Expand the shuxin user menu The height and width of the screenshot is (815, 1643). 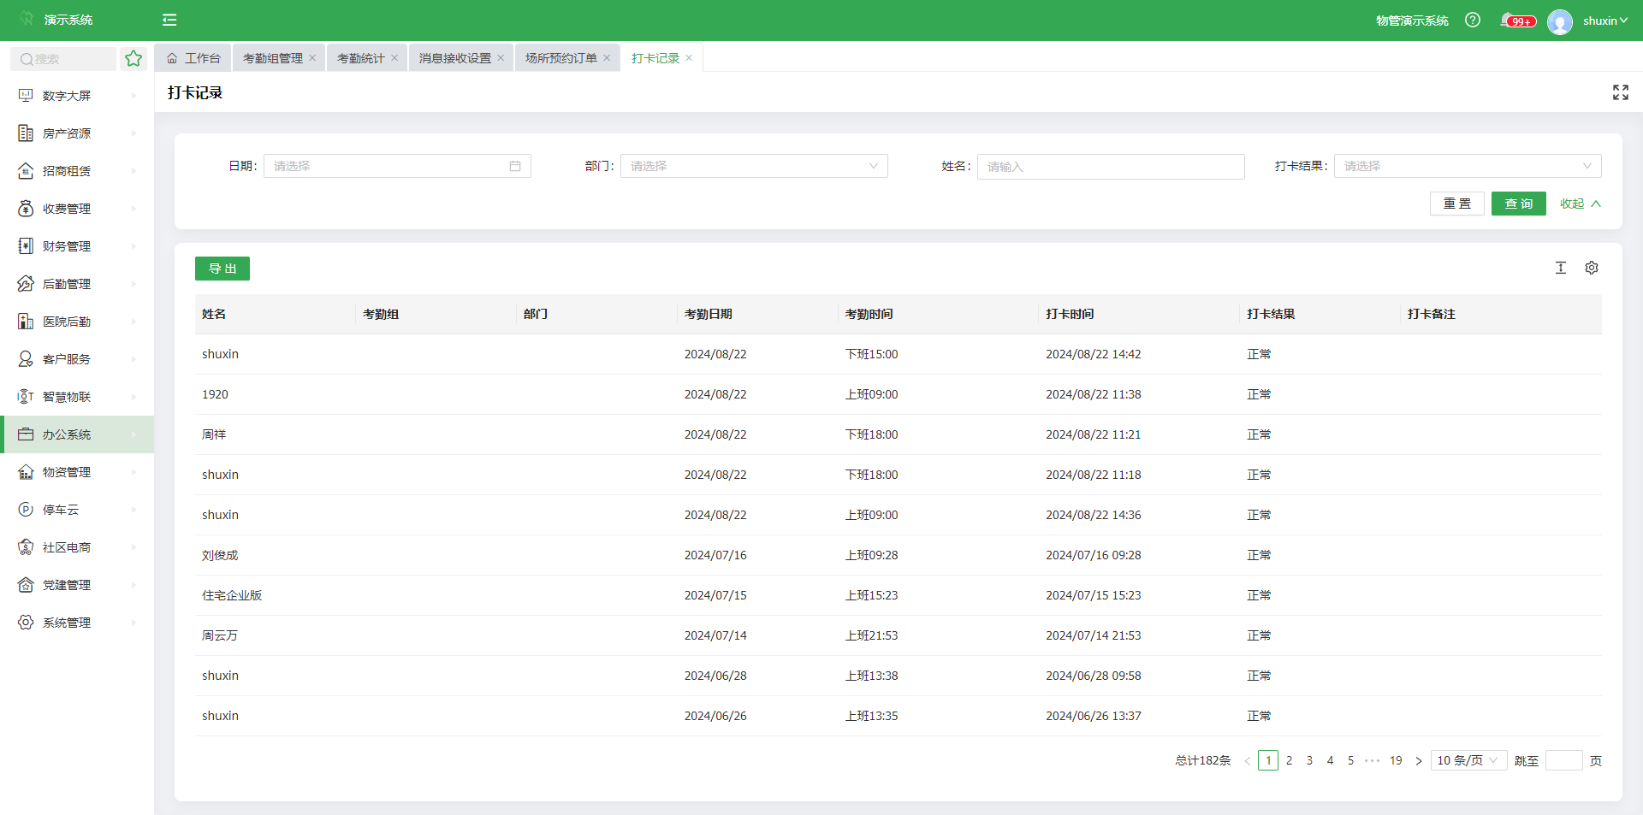pyautogui.click(x=1604, y=21)
